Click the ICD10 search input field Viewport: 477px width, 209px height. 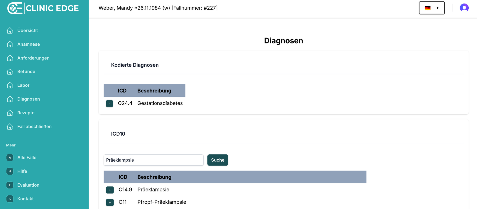[153, 160]
